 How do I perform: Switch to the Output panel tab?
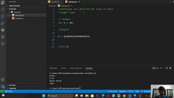(x=63, y=68)
